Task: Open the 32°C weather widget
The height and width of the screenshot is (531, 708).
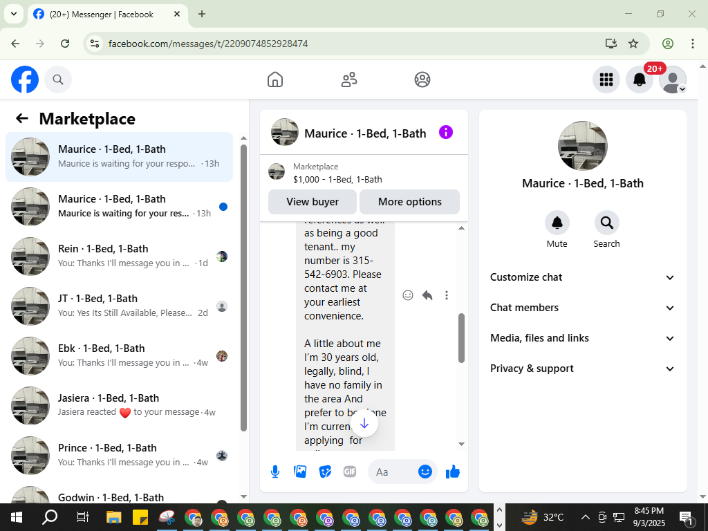Action: (x=543, y=517)
